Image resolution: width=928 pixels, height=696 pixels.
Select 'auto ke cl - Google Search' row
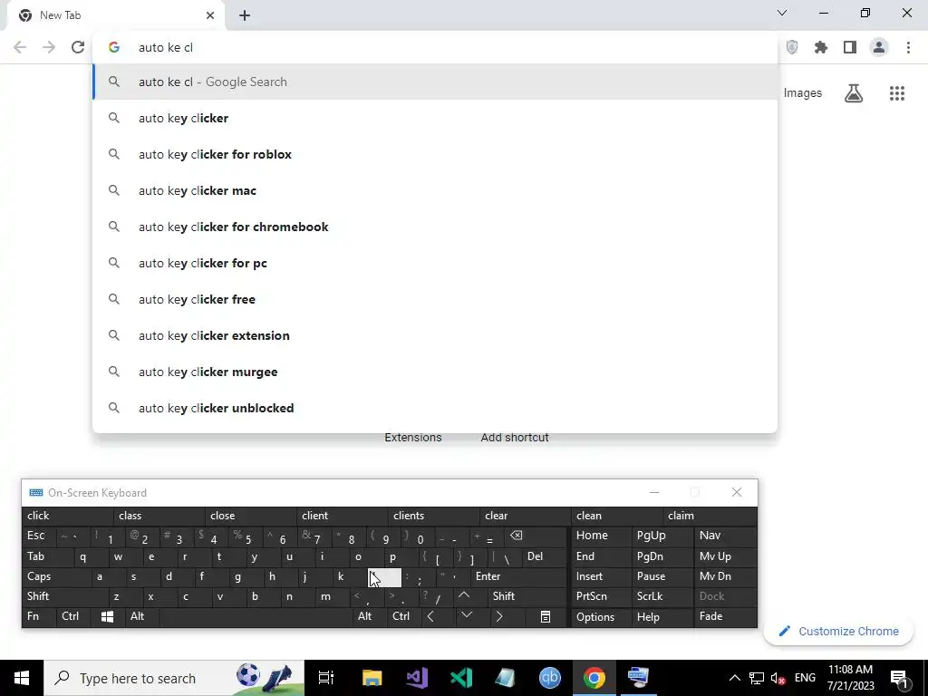tap(435, 82)
